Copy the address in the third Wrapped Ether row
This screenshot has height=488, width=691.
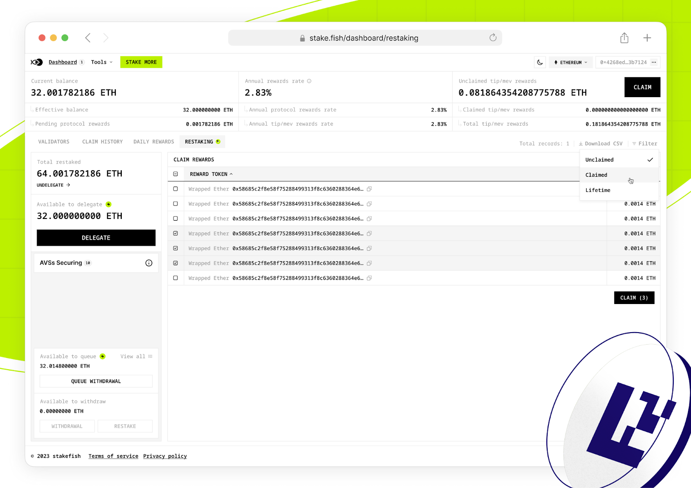point(369,219)
